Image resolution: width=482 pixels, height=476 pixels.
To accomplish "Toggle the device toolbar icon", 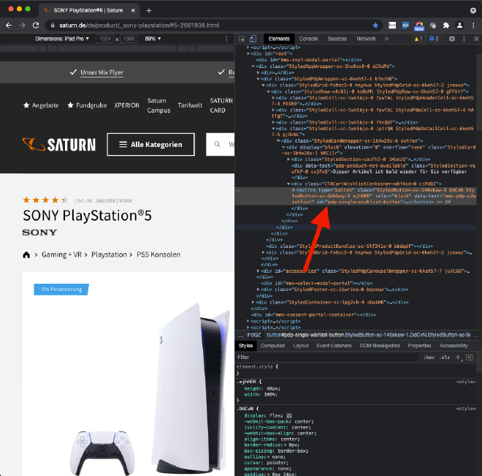I will coord(253,39).
